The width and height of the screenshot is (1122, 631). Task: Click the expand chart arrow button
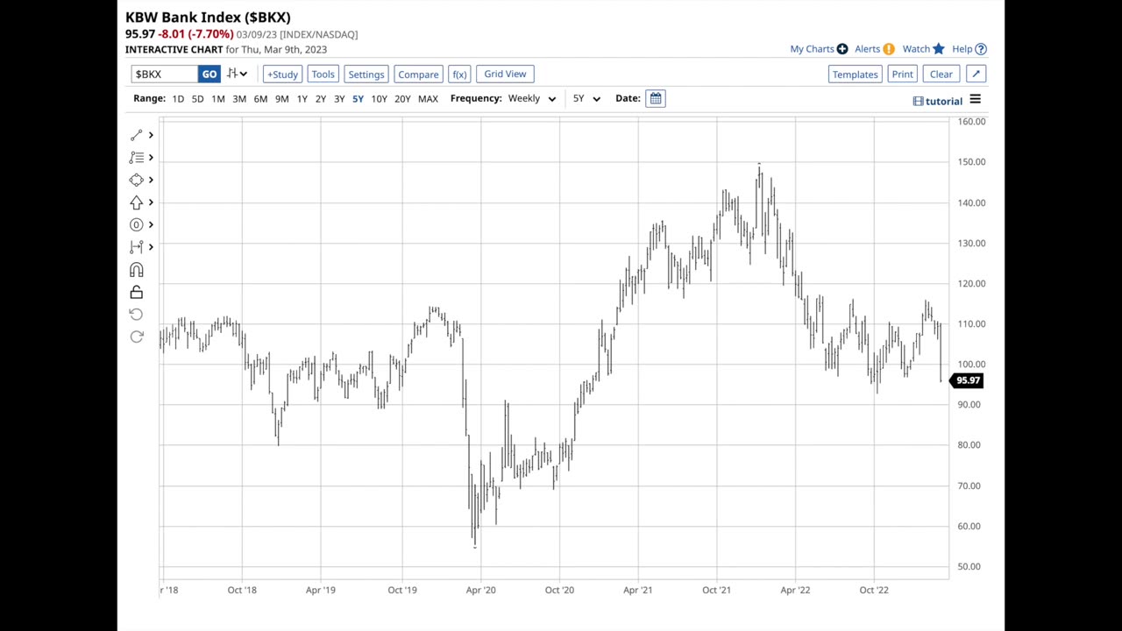[976, 74]
